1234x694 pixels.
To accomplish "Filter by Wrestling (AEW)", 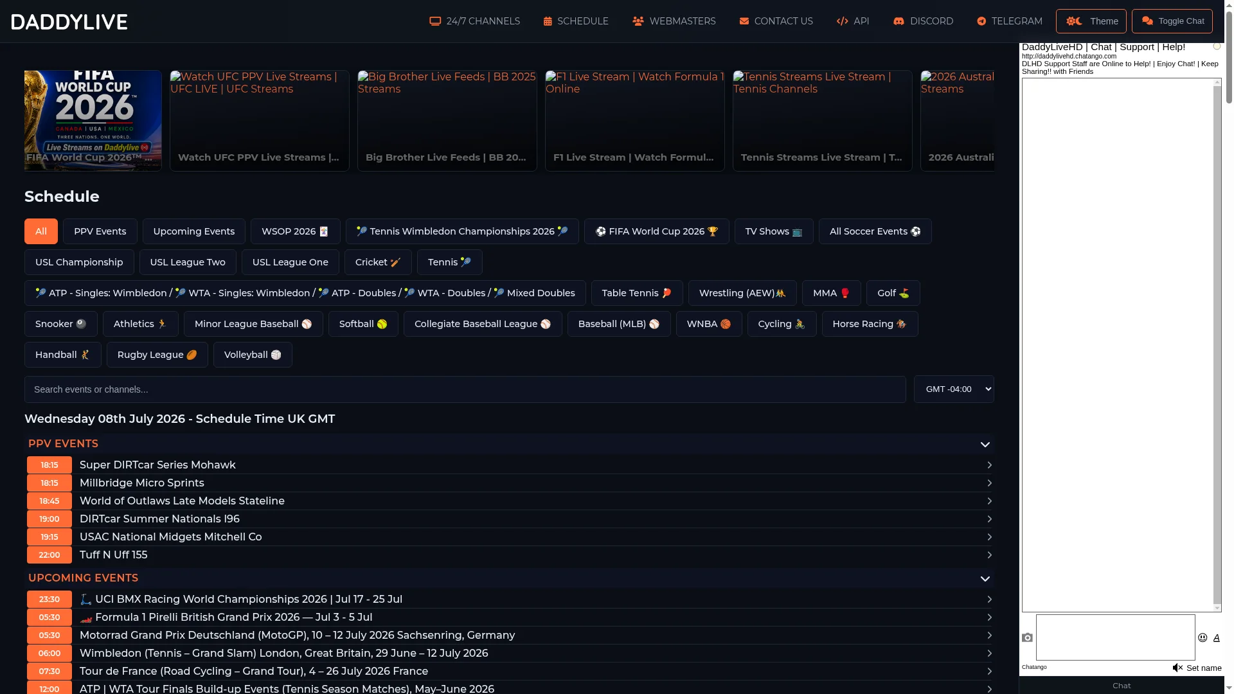I will [742, 293].
